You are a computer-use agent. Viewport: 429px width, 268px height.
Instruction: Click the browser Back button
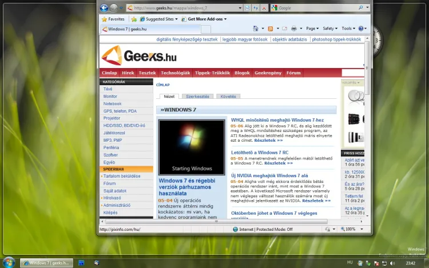[104, 8]
